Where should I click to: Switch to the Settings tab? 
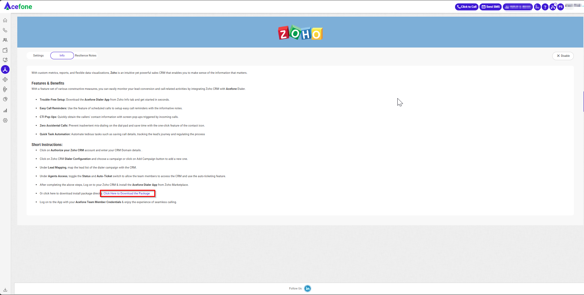(38, 56)
